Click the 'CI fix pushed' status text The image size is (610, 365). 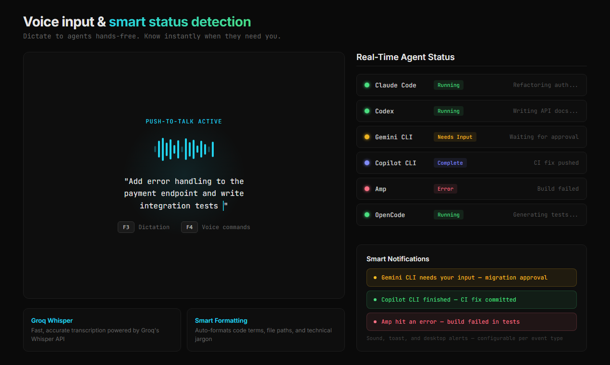pyautogui.click(x=556, y=163)
